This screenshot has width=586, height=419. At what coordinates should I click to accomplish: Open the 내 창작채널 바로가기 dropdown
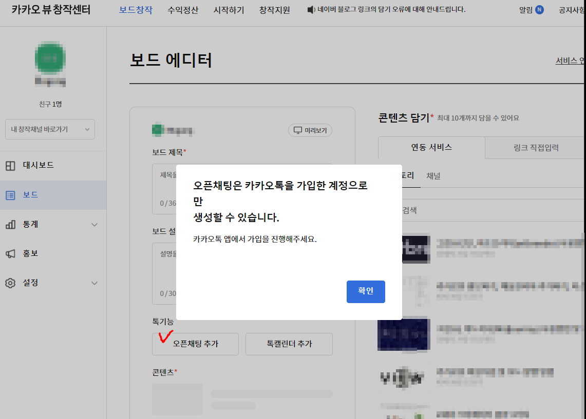point(50,129)
